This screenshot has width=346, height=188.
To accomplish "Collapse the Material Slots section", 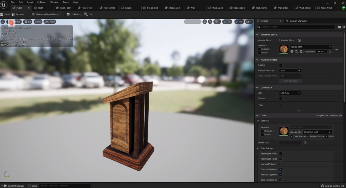I will [x=257, y=34].
